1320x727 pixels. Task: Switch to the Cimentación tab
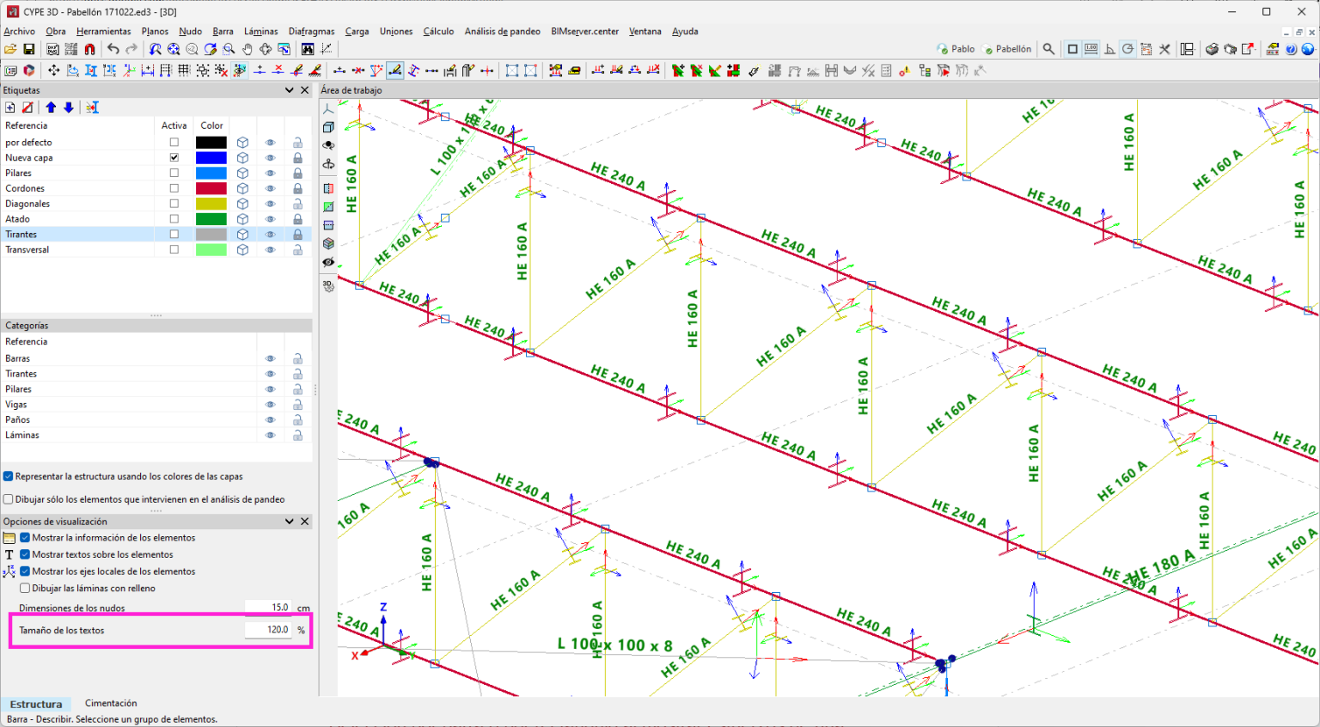click(111, 704)
